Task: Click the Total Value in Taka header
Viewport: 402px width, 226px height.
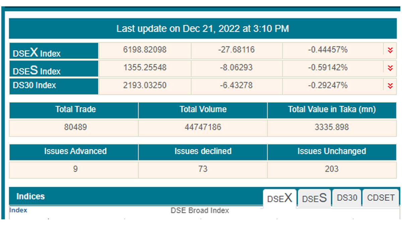Action: click(x=332, y=109)
